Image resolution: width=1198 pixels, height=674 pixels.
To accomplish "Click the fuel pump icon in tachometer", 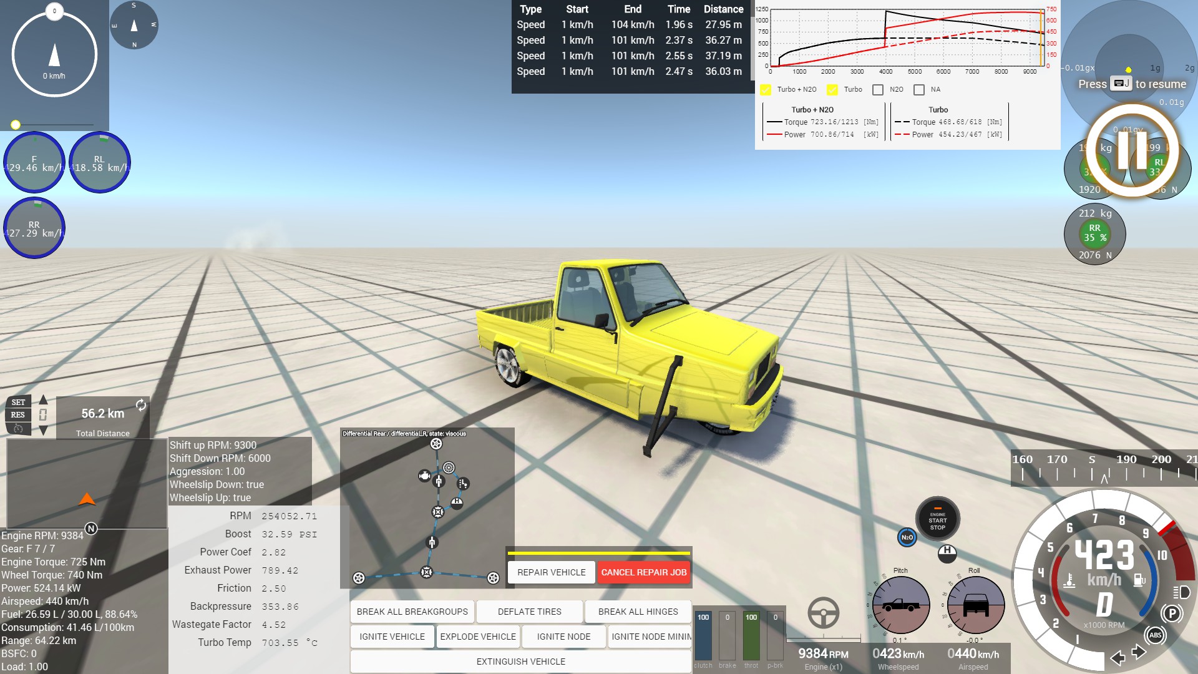I will tap(1139, 580).
